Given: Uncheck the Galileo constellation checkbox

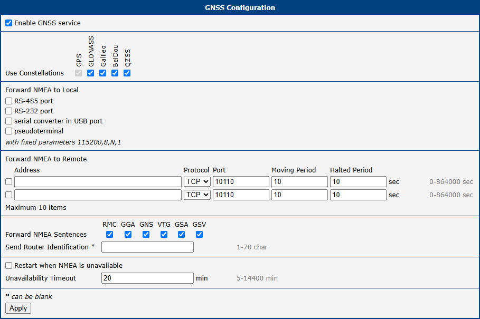Looking at the screenshot, I should click(x=102, y=73).
